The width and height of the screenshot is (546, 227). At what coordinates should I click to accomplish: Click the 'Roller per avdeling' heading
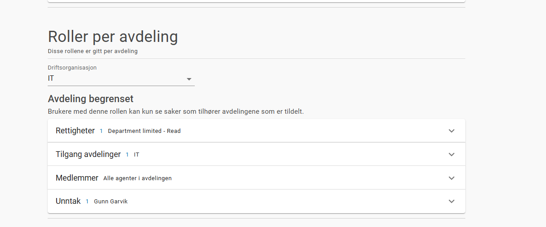[113, 37]
